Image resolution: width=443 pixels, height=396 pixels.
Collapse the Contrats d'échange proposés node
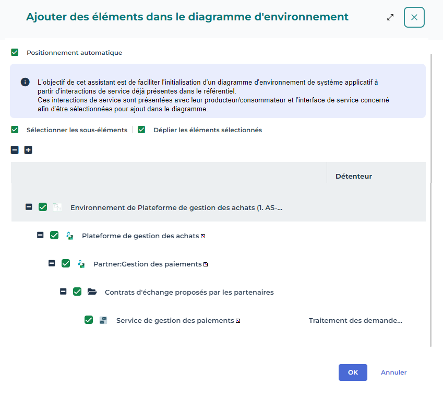[63, 292]
